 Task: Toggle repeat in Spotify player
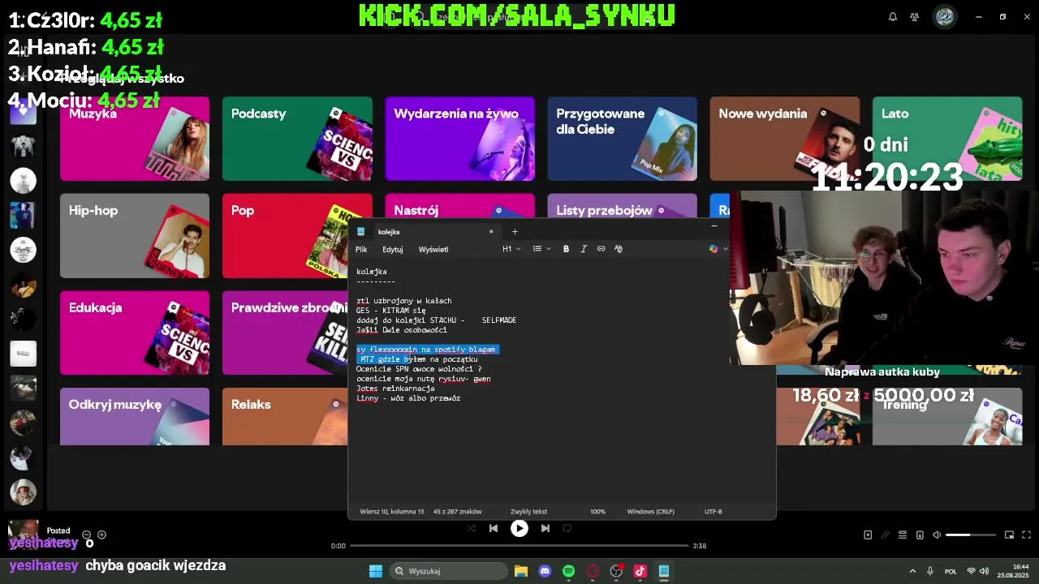(567, 528)
